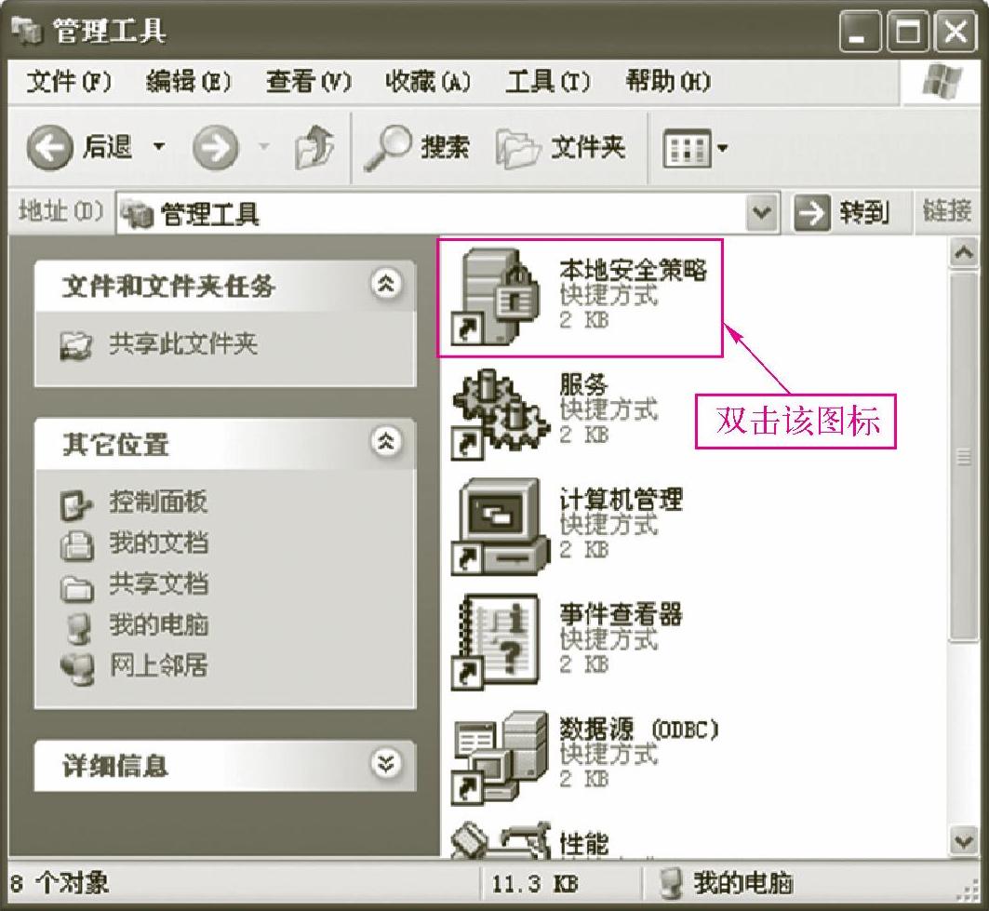The width and height of the screenshot is (989, 911).
Task: Open the 后退 history dropdown arrow
Action: click(x=159, y=147)
